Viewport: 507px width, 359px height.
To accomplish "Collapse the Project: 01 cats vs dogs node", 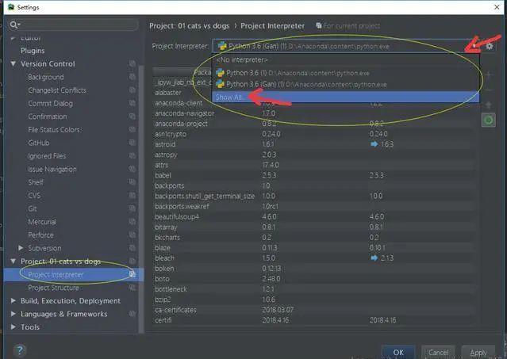I will click(x=13, y=261).
